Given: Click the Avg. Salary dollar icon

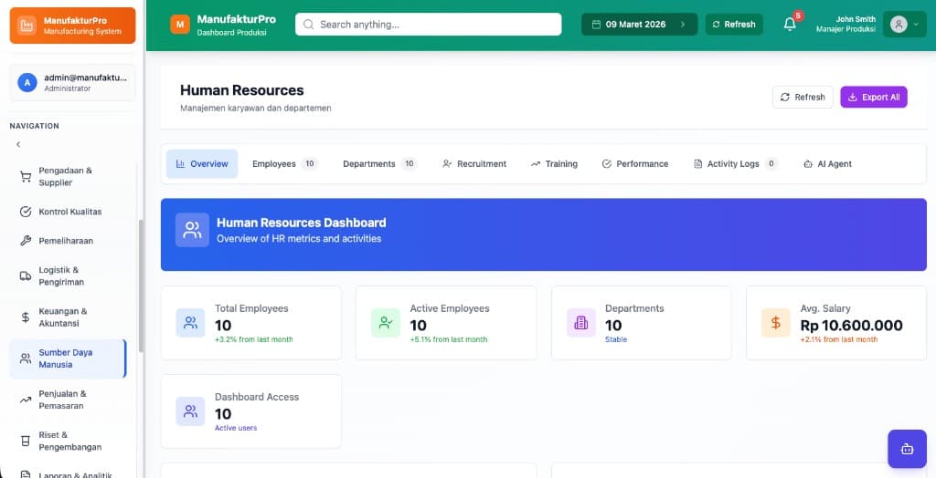Looking at the screenshot, I should click(775, 323).
